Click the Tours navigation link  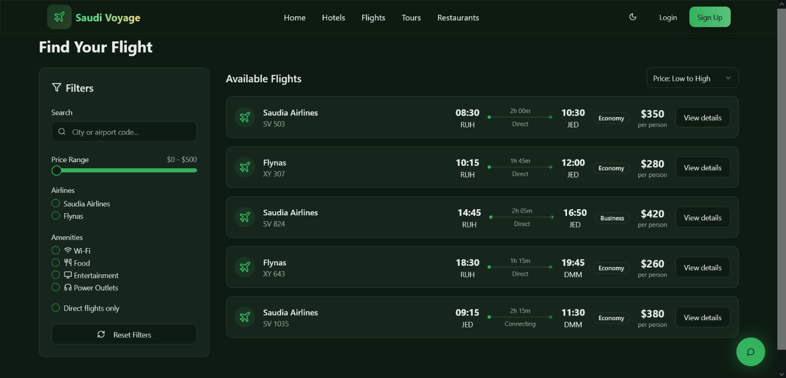click(411, 18)
